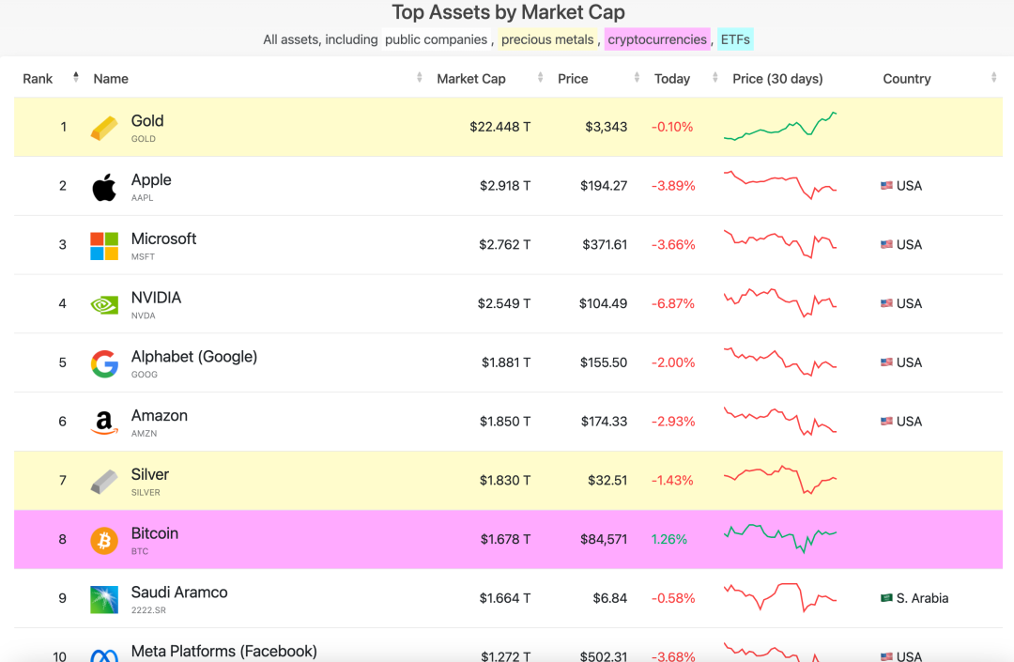Click the Saudi Aramco logo icon
Viewport: 1014px width, 662px height.
tap(104, 599)
